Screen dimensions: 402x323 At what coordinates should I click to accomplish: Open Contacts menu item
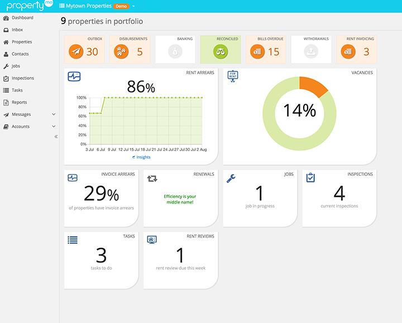click(20, 54)
